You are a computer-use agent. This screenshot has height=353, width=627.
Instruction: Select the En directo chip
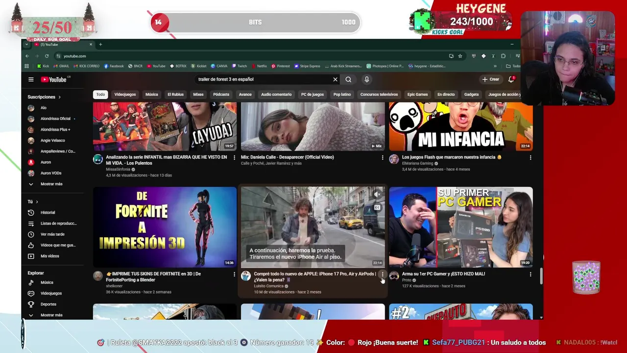pyautogui.click(x=446, y=95)
